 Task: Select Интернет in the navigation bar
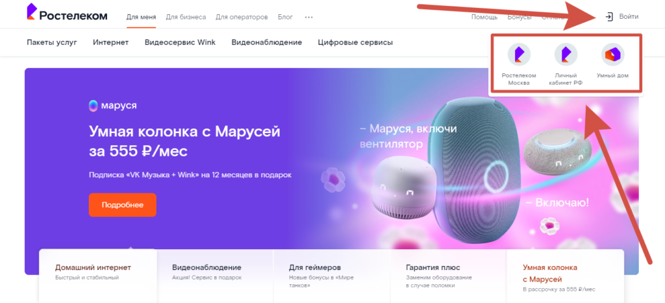point(110,42)
